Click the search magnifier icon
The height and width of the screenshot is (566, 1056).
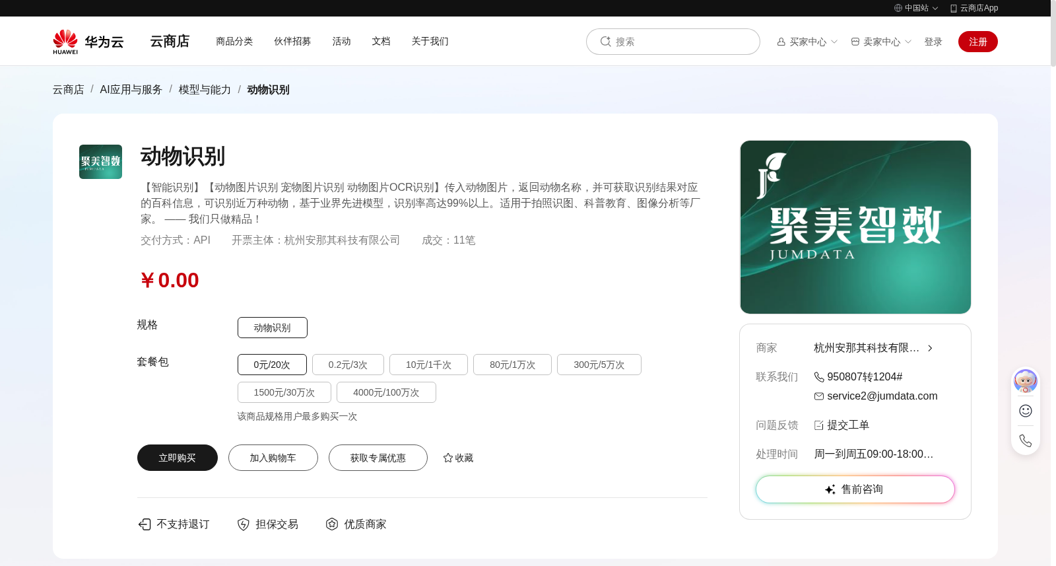pyautogui.click(x=605, y=42)
